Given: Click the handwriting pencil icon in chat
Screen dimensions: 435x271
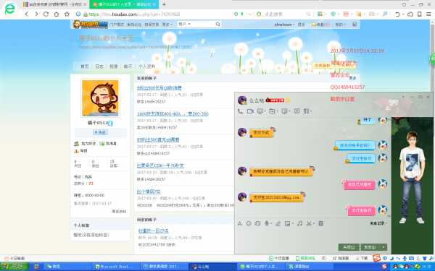Looking at the screenshot, I should 278,223.
